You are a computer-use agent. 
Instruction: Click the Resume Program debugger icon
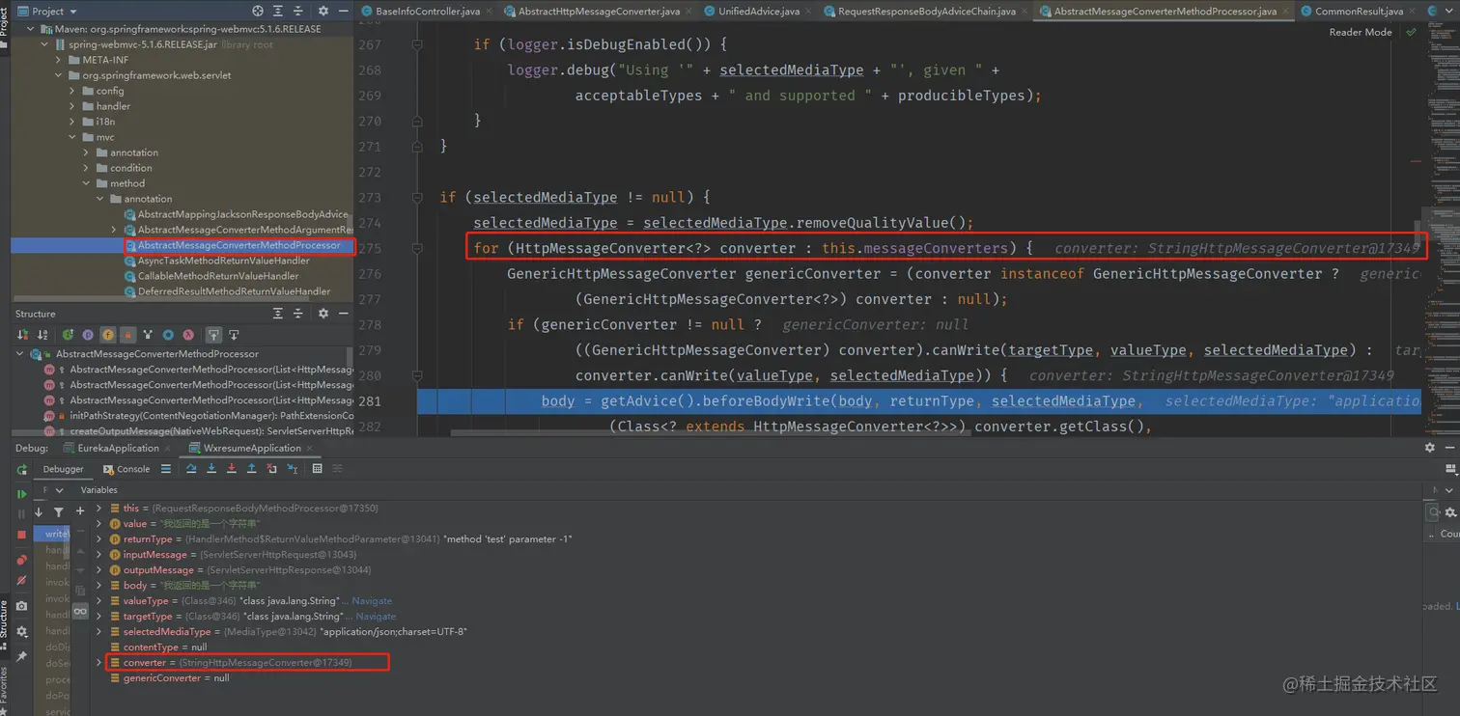21,493
